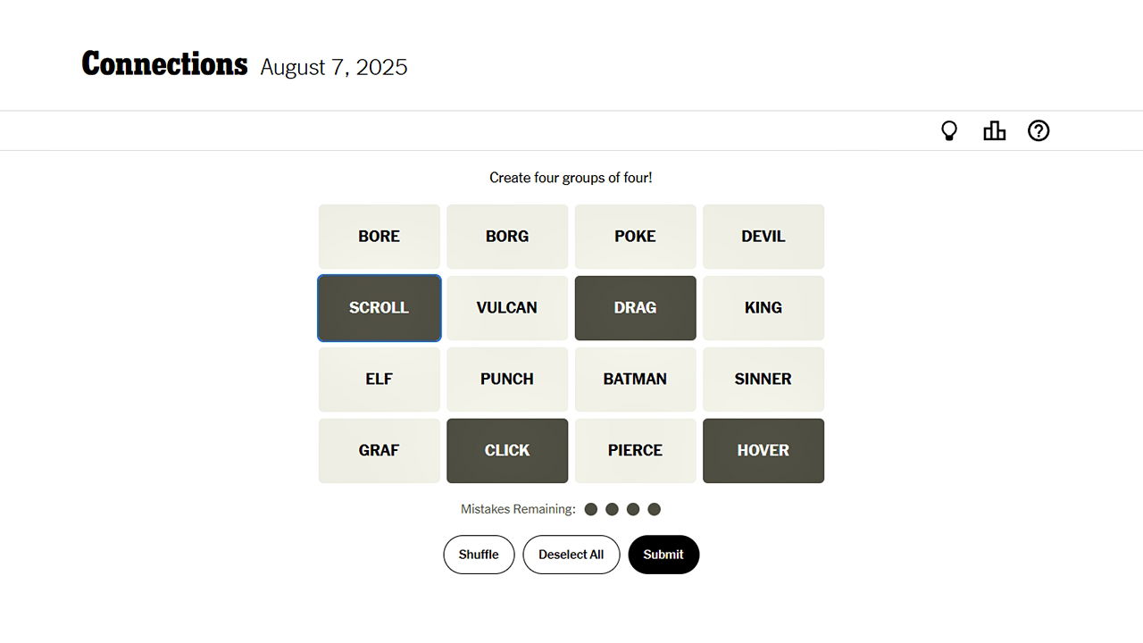Open the help question mark icon
The image size is (1143, 643).
point(1039,131)
